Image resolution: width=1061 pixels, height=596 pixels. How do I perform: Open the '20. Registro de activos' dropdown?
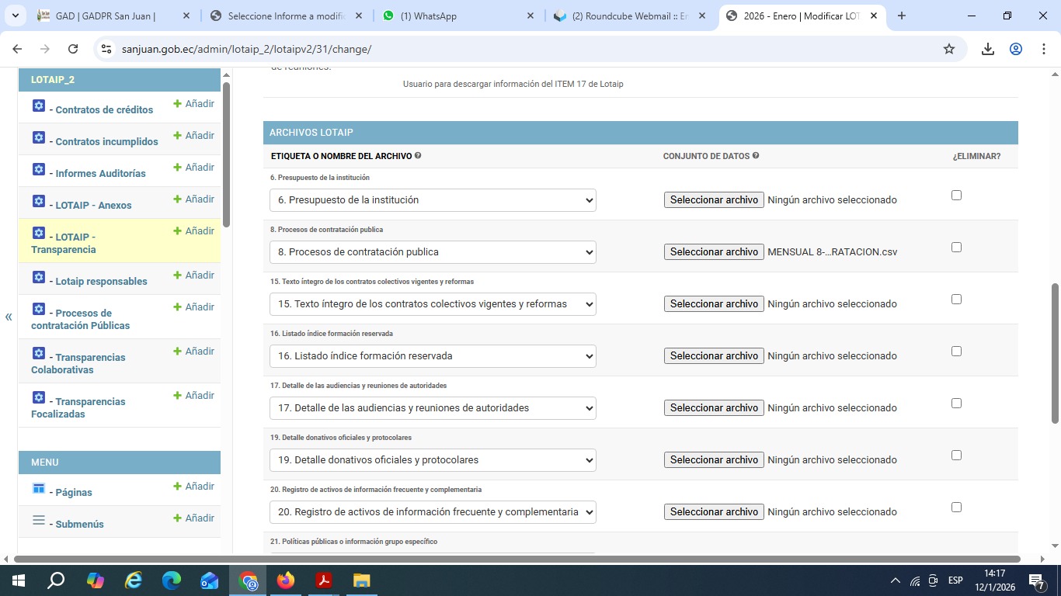pos(433,512)
